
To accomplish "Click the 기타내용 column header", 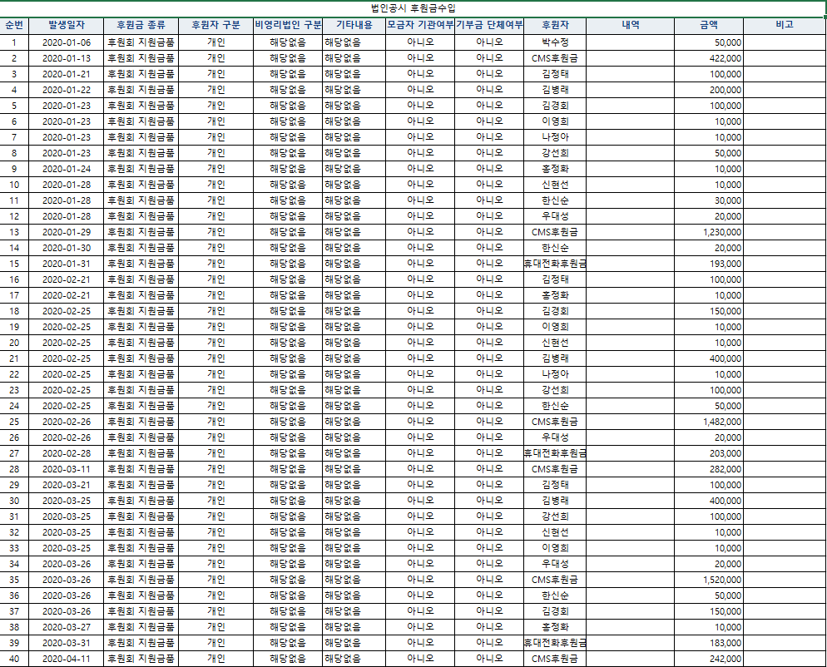I will click(354, 25).
